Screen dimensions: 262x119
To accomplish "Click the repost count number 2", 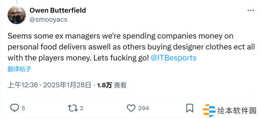I will (81, 108).
